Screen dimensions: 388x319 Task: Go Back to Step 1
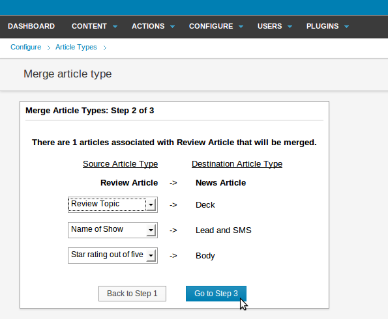132,294
